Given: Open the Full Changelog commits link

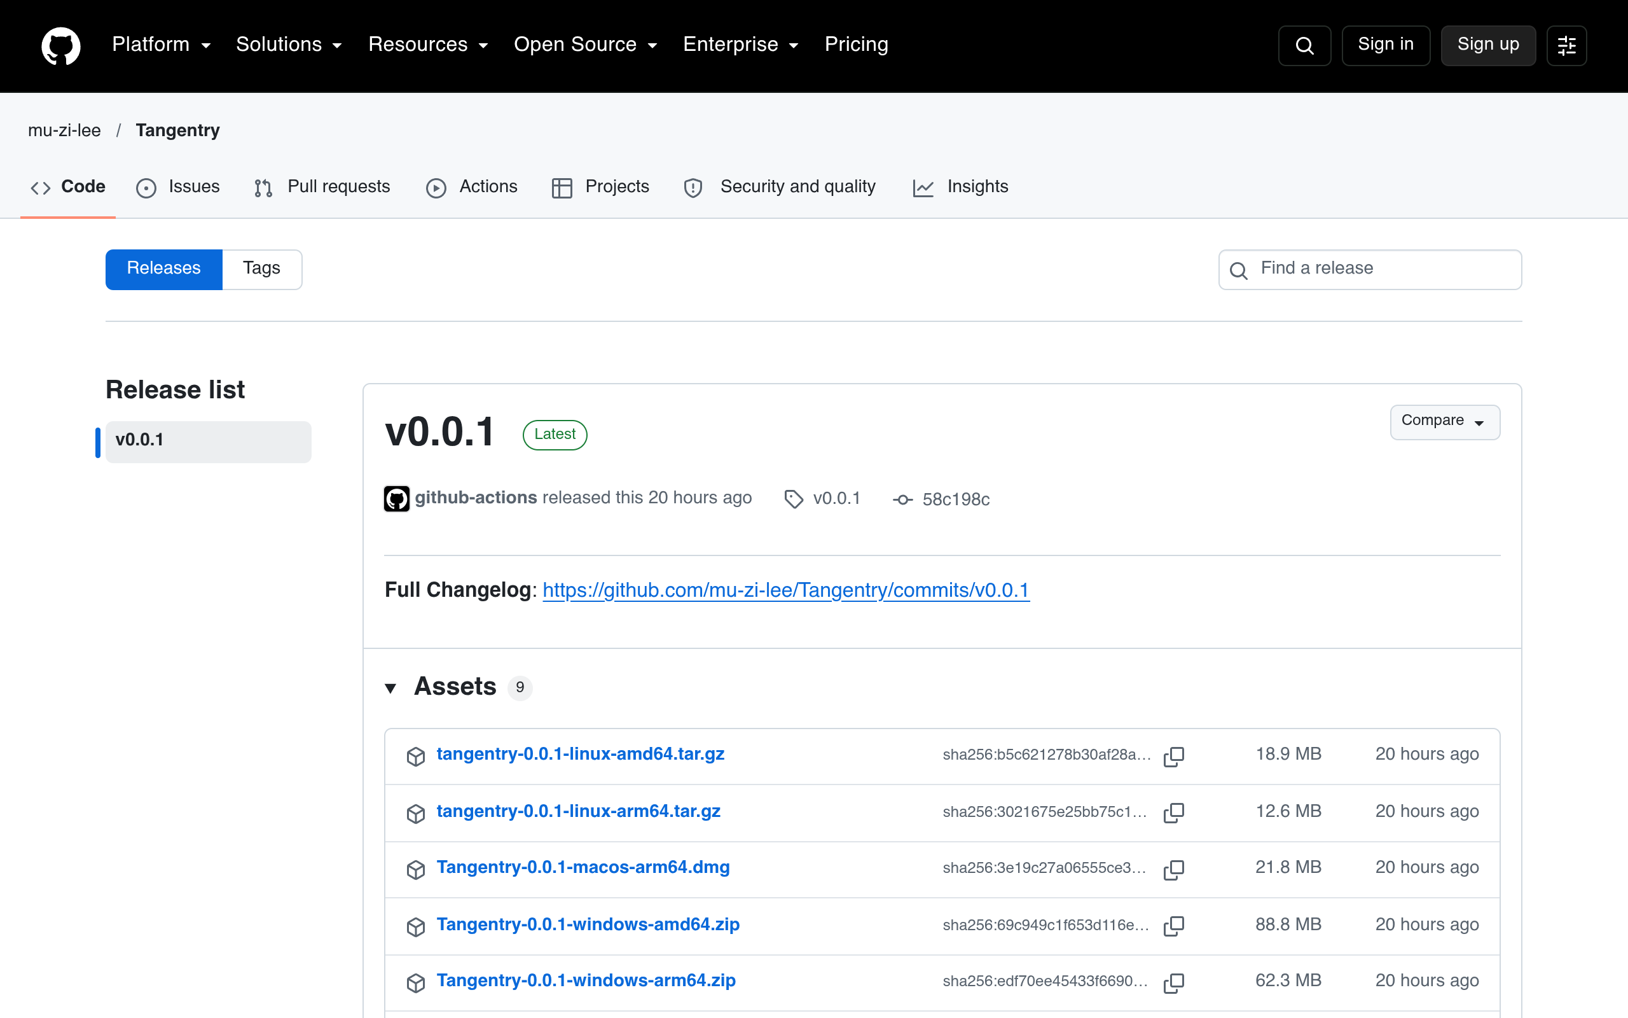Looking at the screenshot, I should point(786,590).
